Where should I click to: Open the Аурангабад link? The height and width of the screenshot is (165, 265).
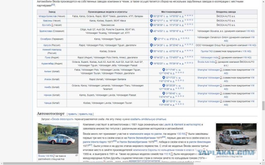[x=48, y=64]
